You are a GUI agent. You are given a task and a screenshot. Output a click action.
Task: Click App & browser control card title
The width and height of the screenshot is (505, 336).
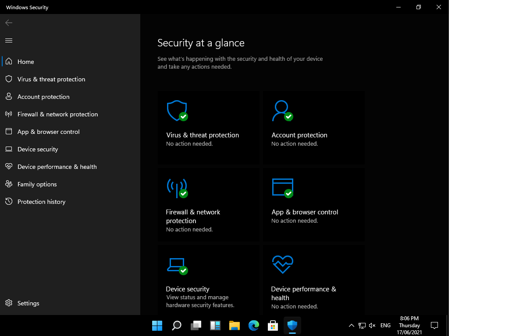(305, 212)
